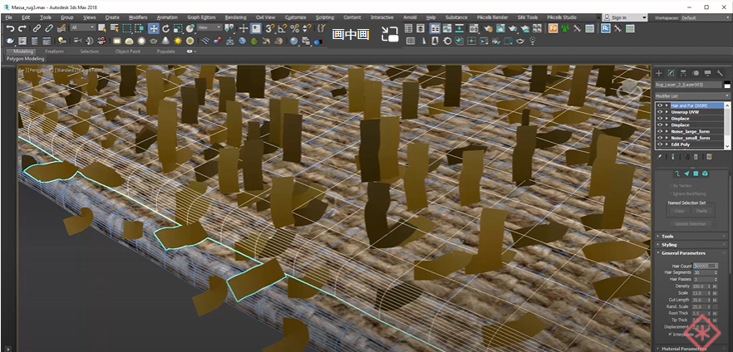Click the Undo arrow icon

tap(10, 28)
